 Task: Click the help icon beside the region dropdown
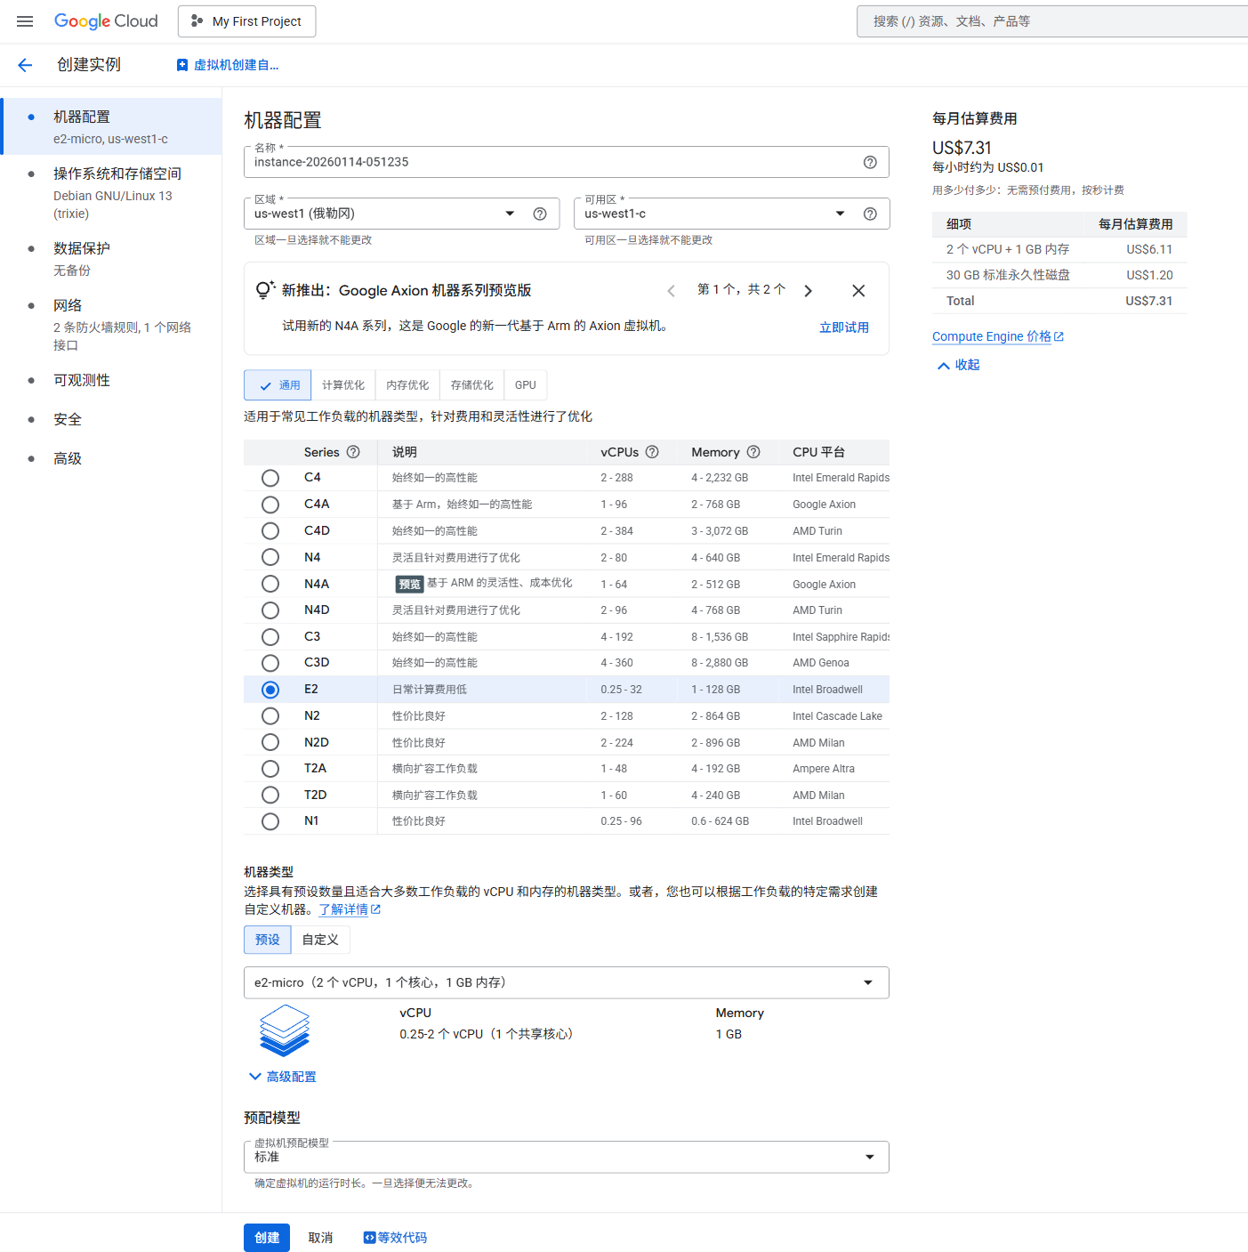pyautogui.click(x=539, y=214)
